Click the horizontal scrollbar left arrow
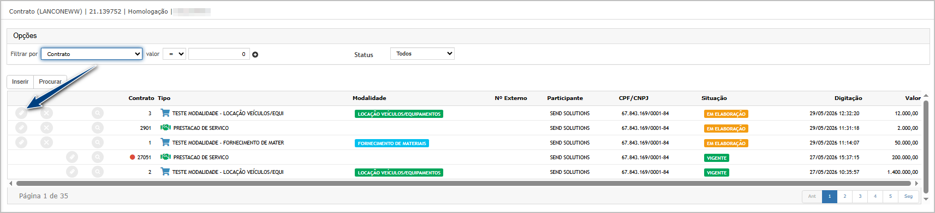 point(11,183)
